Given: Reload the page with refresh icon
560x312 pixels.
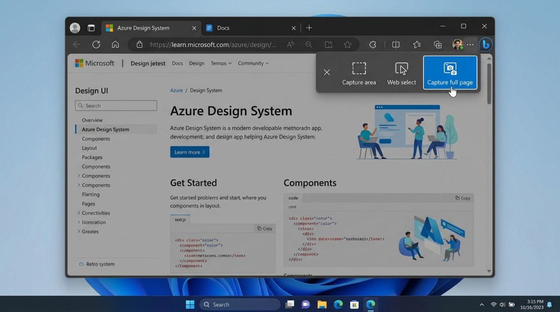Looking at the screenshot, I should pyautogui.click(x=96, y=45).
